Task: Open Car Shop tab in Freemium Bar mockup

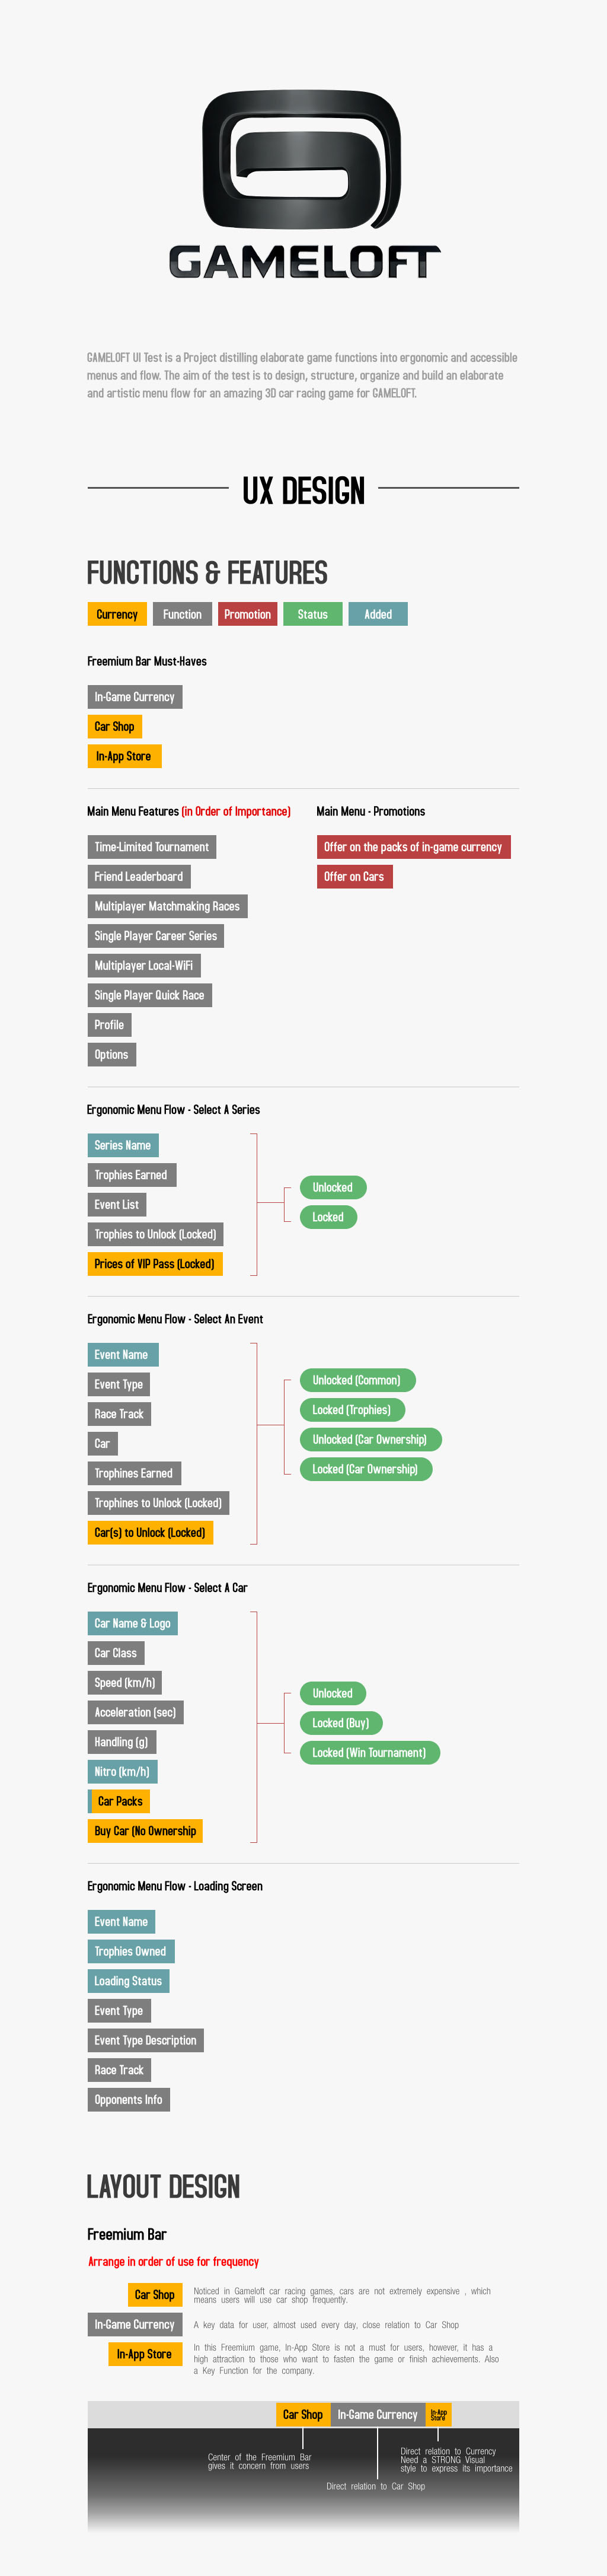Action: (303, 2414)
